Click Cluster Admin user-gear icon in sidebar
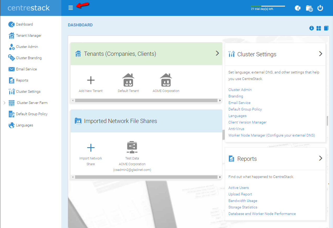Viewport: 333px width, 228px height. pos(11,47)
